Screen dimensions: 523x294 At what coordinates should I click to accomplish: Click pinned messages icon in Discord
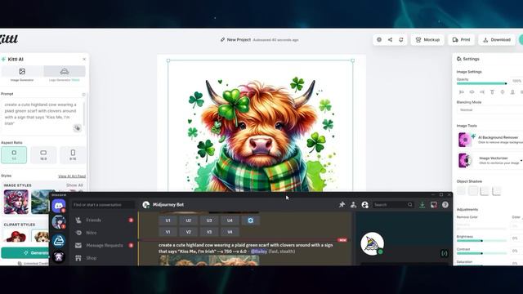coord(342,205)
